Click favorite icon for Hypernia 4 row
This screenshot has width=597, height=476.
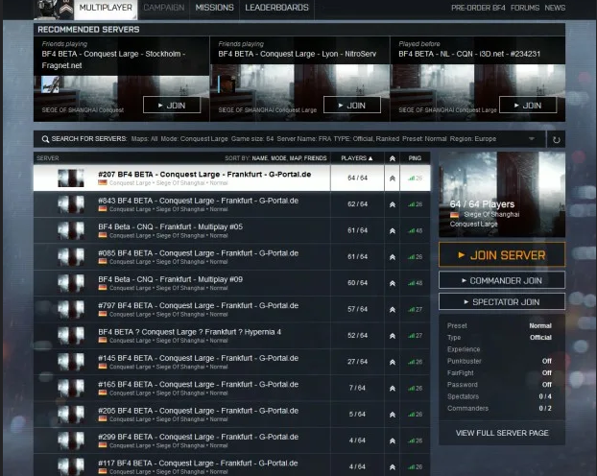click(x=393, y=336)
